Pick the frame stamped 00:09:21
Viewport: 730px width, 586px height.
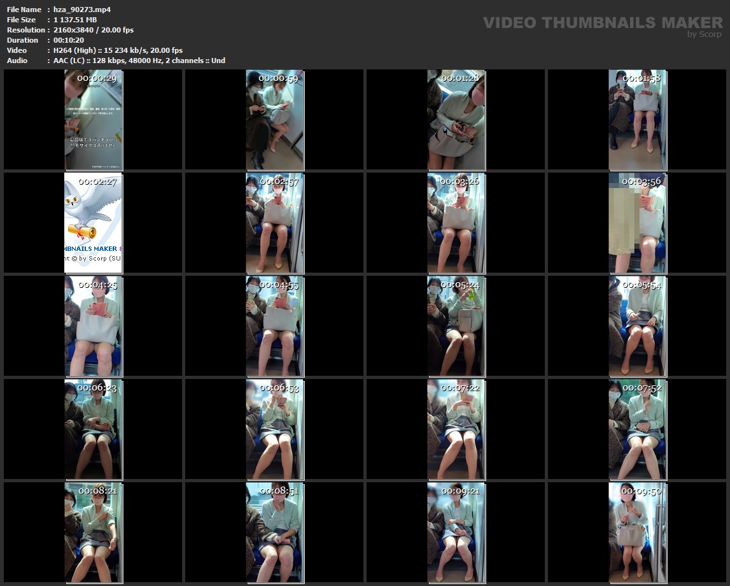click(457, 533)
